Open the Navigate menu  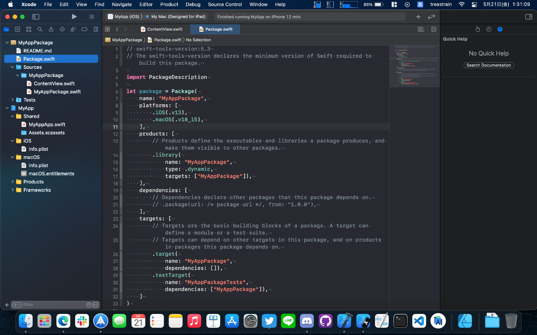point(122,5)
